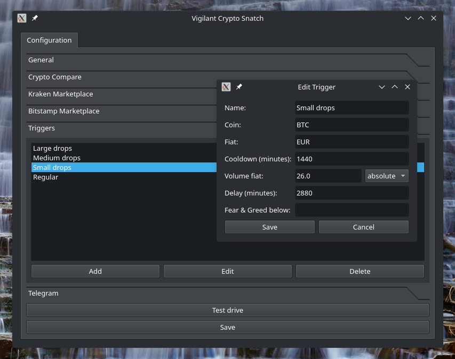This screenshot has width=455, height=359.
Task: Click the Add trigger button
Action: coord(95,272)
